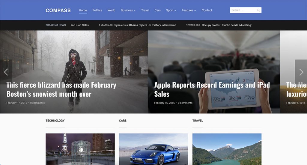Viewport: 307px width, 165px height.
Task: Click into the Search input field
Action: (243, 10)
